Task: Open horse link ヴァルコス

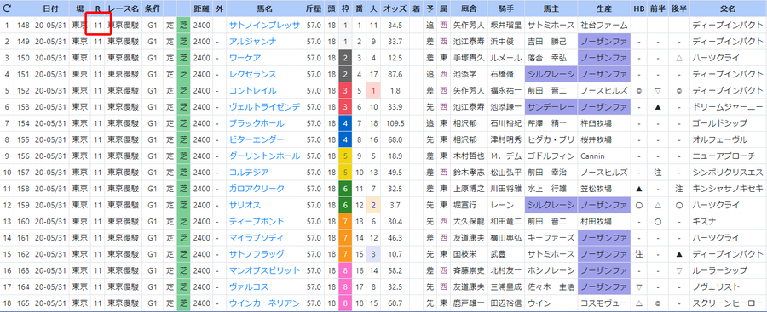Action: (x=249, y=286)
